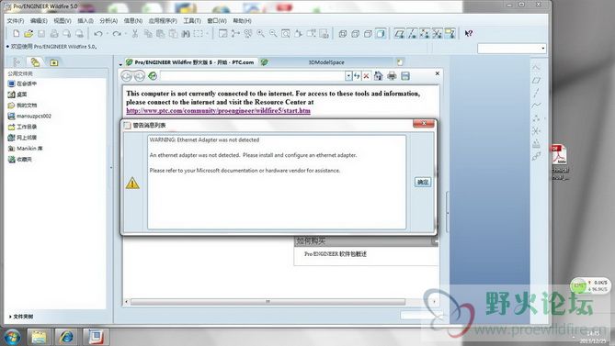
Task: Click the What's This help cursor icon
Action: click(x=468, y=34)
